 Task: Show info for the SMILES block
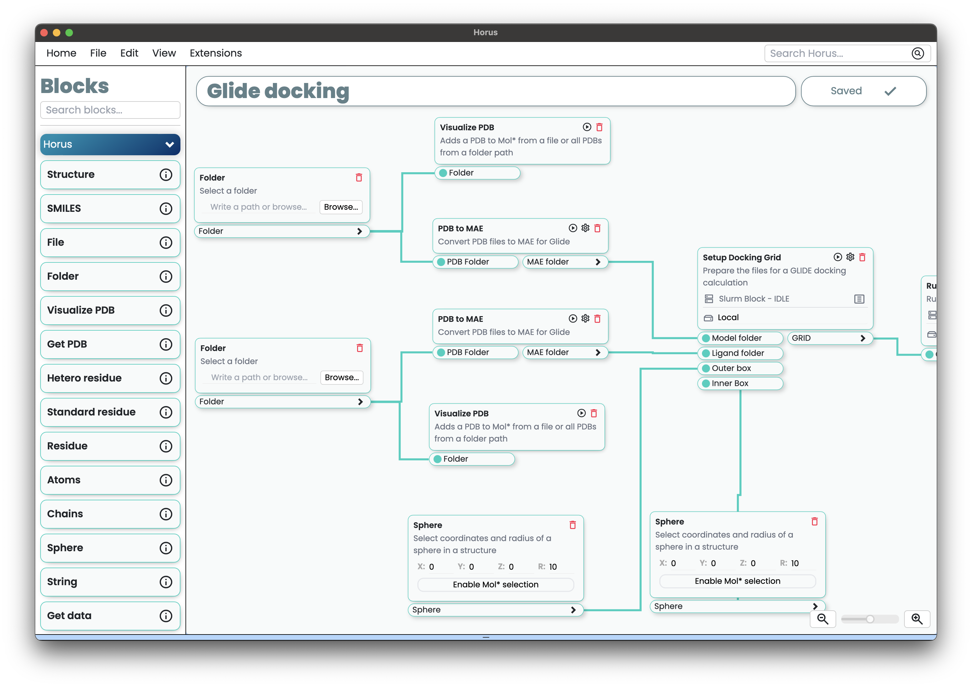[x=166, y=208]
